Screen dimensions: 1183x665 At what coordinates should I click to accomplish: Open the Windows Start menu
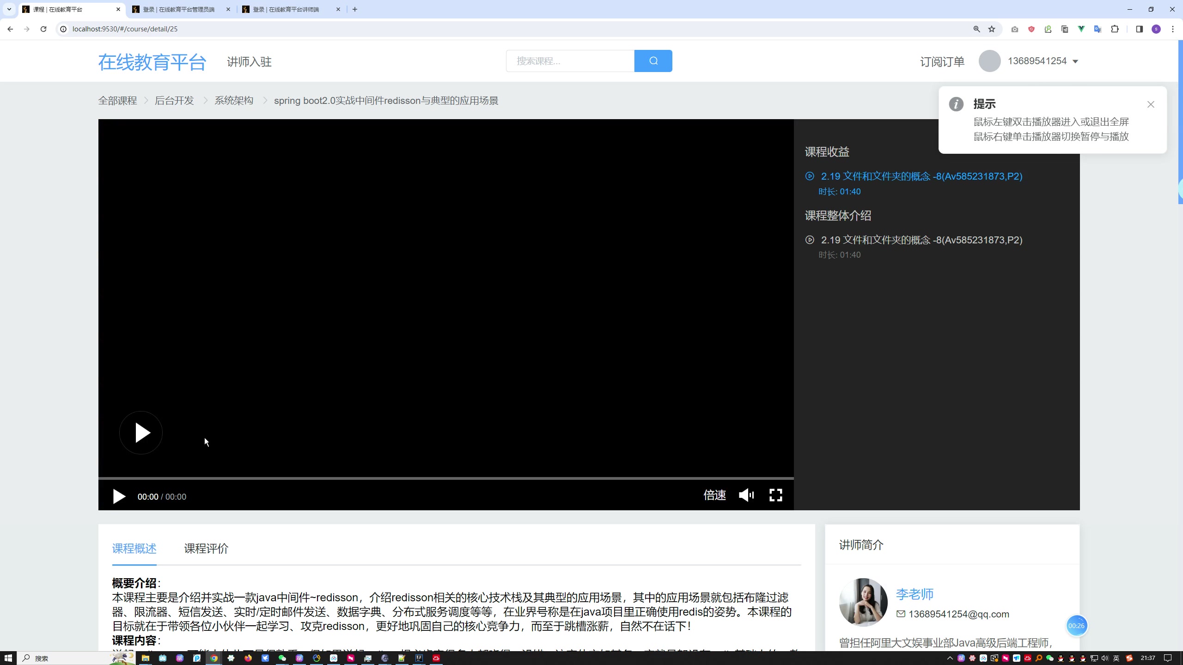[8, 658]
